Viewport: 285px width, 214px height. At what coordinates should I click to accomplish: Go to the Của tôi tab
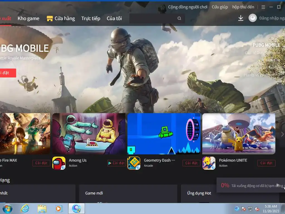click(114, 18)
